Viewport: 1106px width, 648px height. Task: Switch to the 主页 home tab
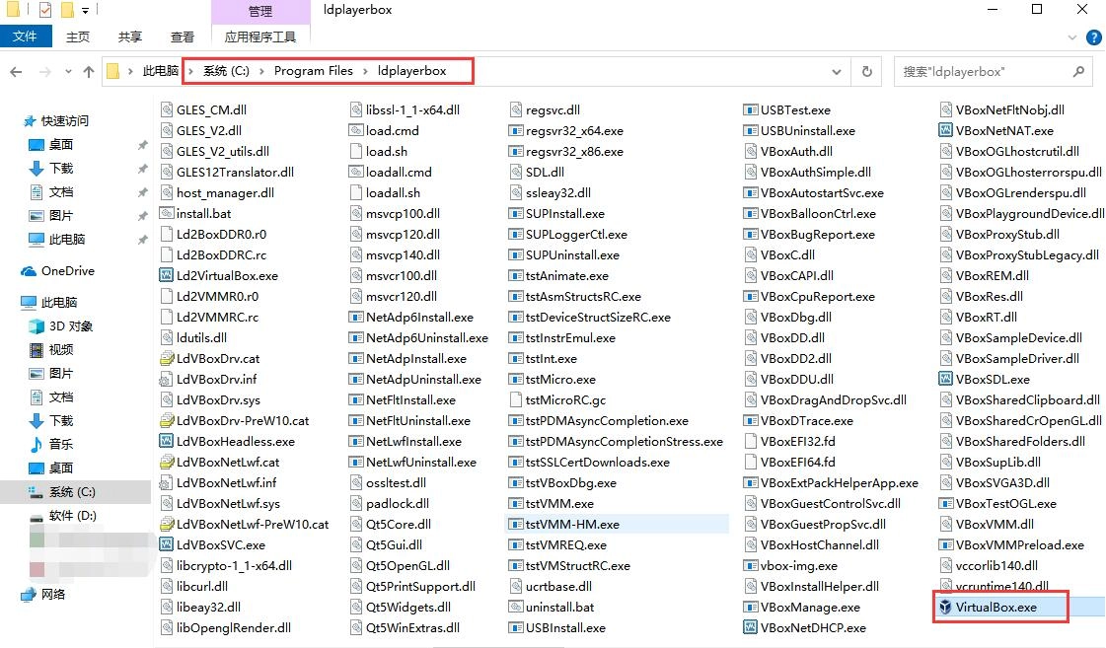coord(78,36)
